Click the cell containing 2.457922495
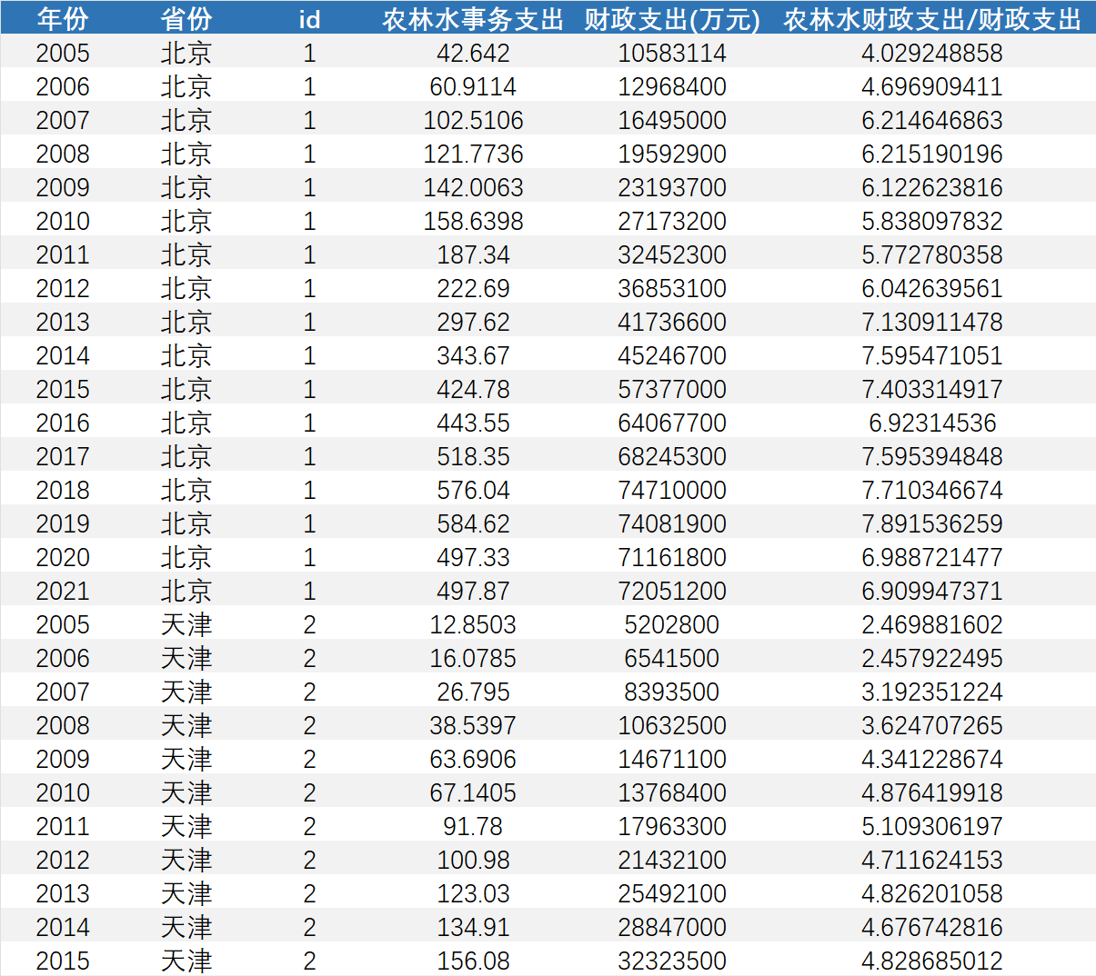Viewport: 1096px width, 976px height. [x=932, y=659]
